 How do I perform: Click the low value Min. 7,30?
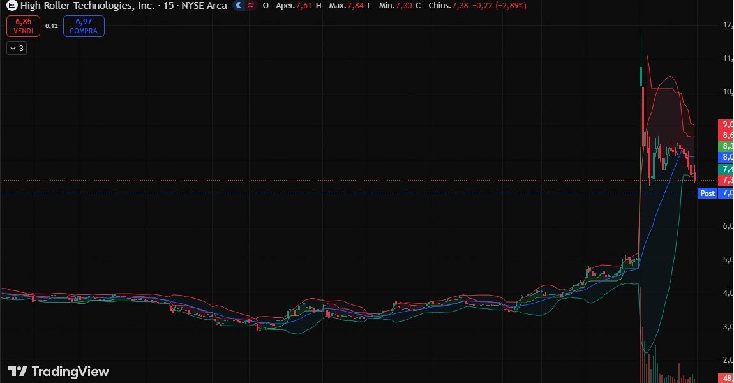390,6
